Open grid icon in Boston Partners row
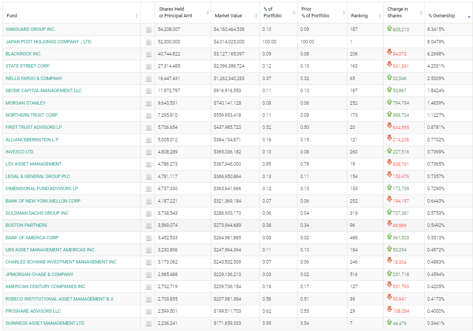 point(149,226)
